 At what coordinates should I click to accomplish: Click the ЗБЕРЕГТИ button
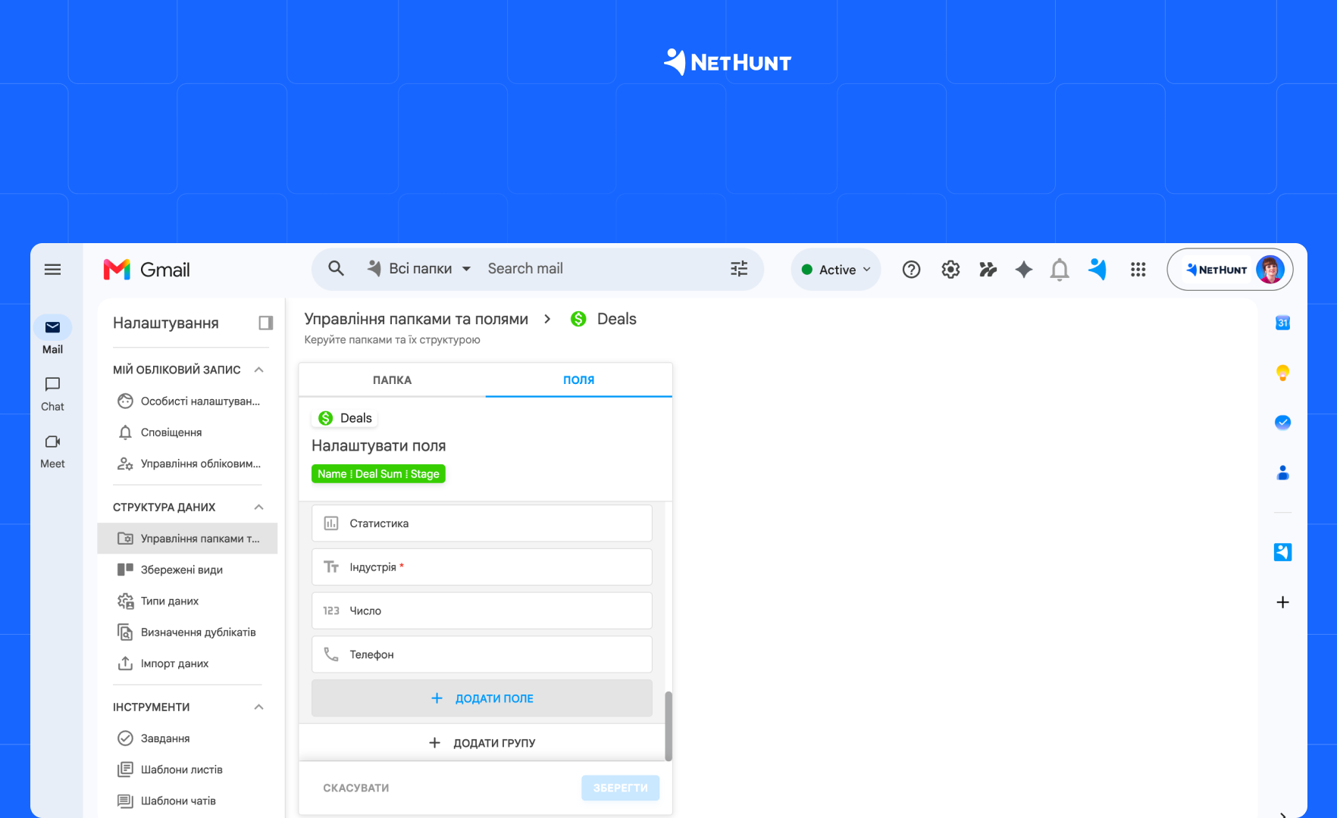tap(620, 788)
